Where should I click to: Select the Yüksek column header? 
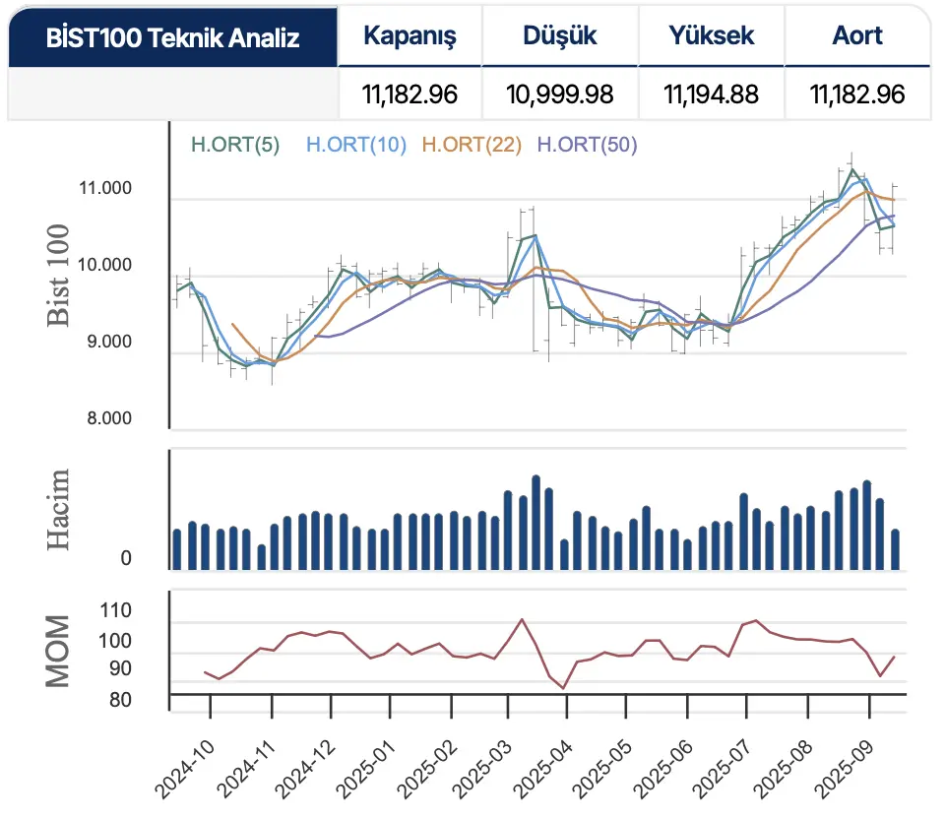pyautogui.click(x=711, y=35)
